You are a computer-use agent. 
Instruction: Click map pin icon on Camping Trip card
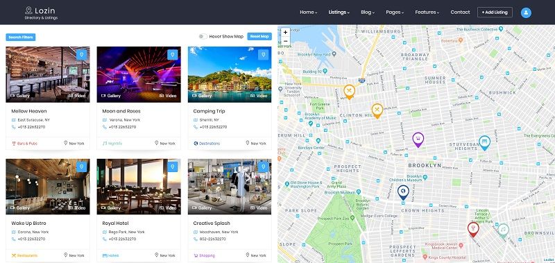point(263,55)
